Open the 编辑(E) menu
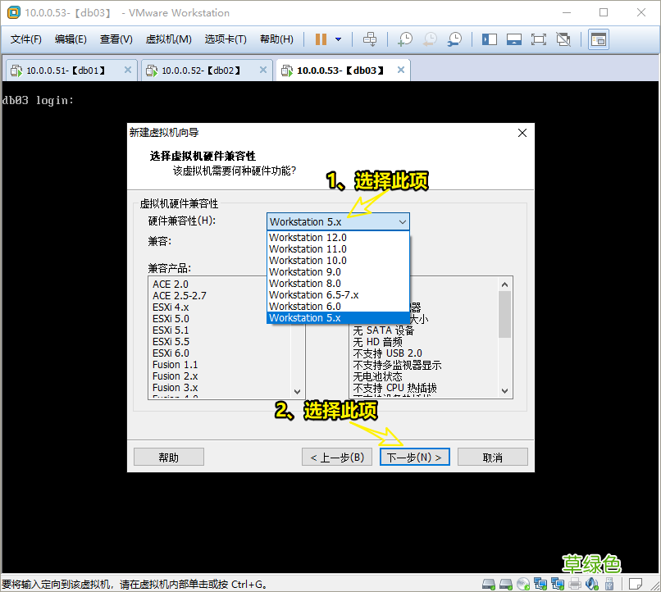 coord(71,39)
